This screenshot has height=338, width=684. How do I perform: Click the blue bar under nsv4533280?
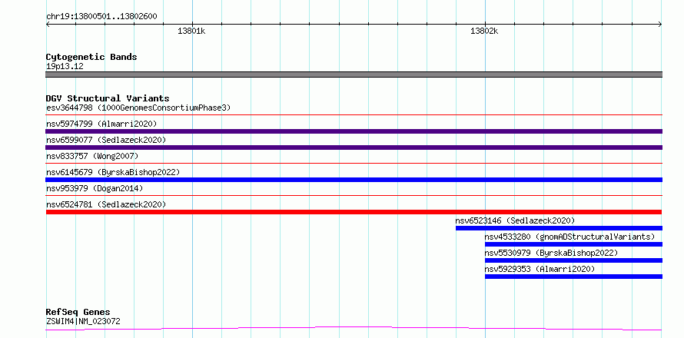tap(573, 244)
